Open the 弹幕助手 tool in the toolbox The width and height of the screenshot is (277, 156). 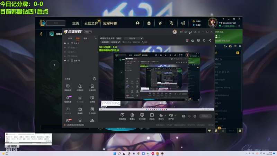pyautogui.click(x=68, y=88)
